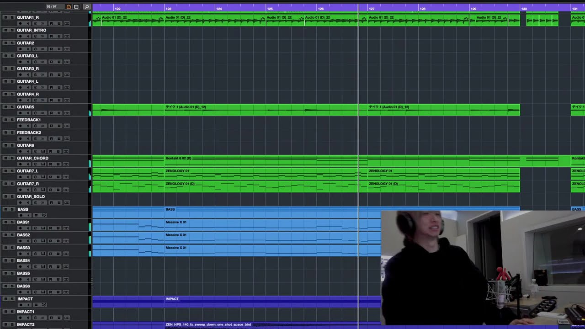This screenshot has width=585, height=329.
Task: Mute the BASS folder track
Action: (5, 209)
